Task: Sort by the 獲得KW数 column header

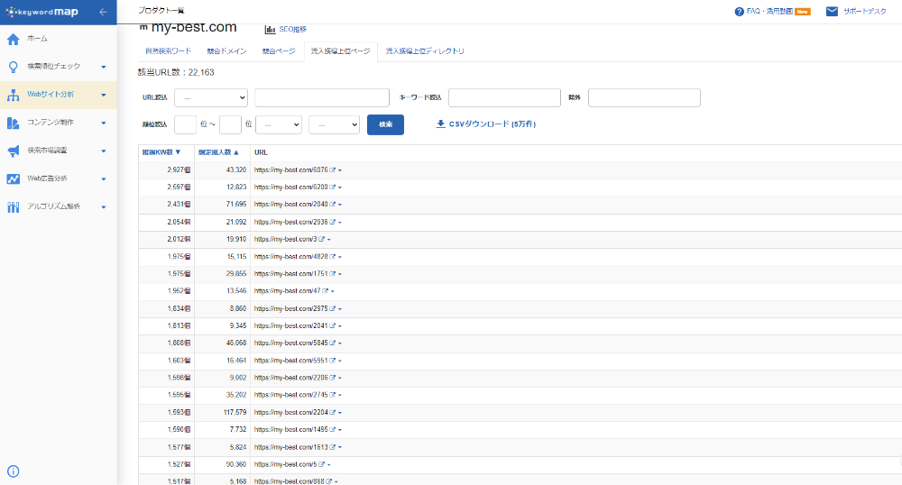Action: [x=161, y=152]
